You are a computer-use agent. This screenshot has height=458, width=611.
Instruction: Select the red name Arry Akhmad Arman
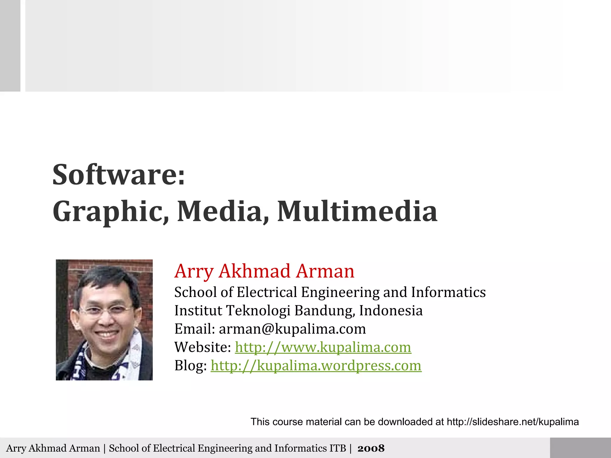tap(264, 271)
